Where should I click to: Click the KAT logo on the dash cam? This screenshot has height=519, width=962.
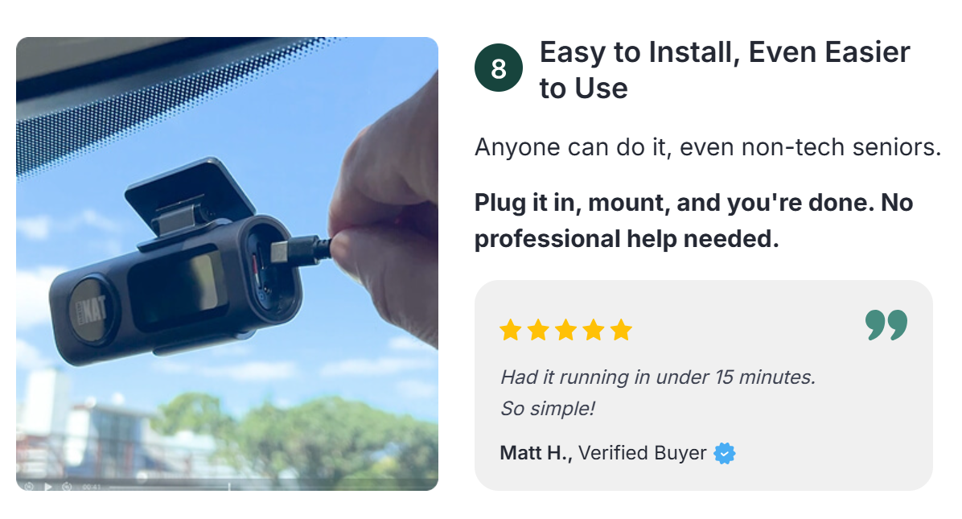coord(92,309)
